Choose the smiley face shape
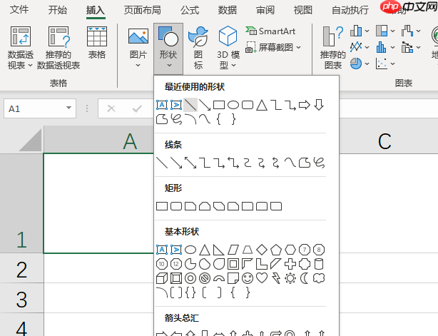Viewport: 438px width, 336px height. [248, 278]
